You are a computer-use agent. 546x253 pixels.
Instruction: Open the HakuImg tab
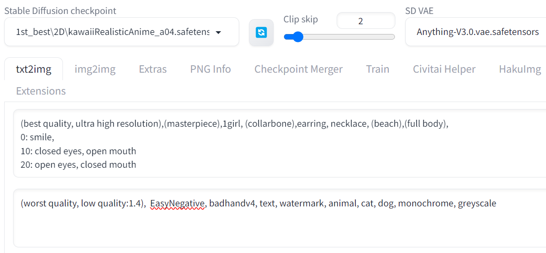(x=520, y=69)
